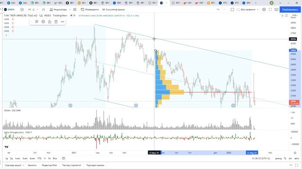The width and height of the screenshot is (302, 169).
Task: Select the 1 year time range button
Action: click(45, 159)
